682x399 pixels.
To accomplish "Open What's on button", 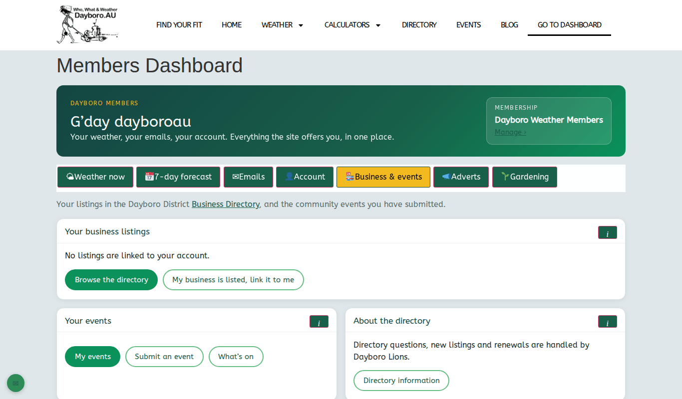I will coord(236,357).
